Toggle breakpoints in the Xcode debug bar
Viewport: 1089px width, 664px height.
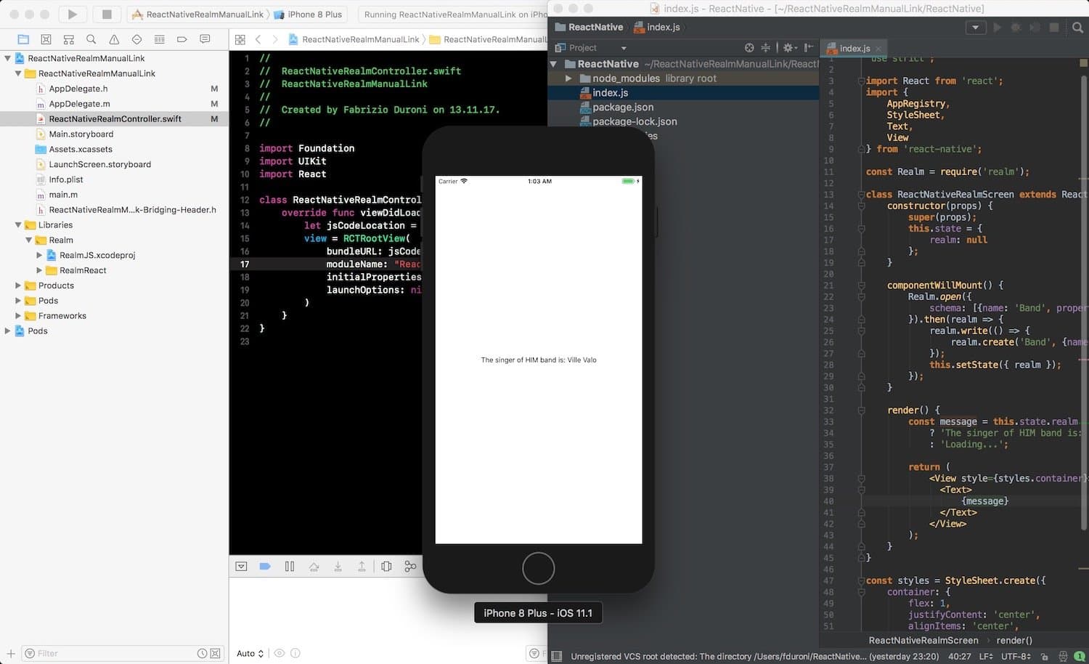click(265, 566)
